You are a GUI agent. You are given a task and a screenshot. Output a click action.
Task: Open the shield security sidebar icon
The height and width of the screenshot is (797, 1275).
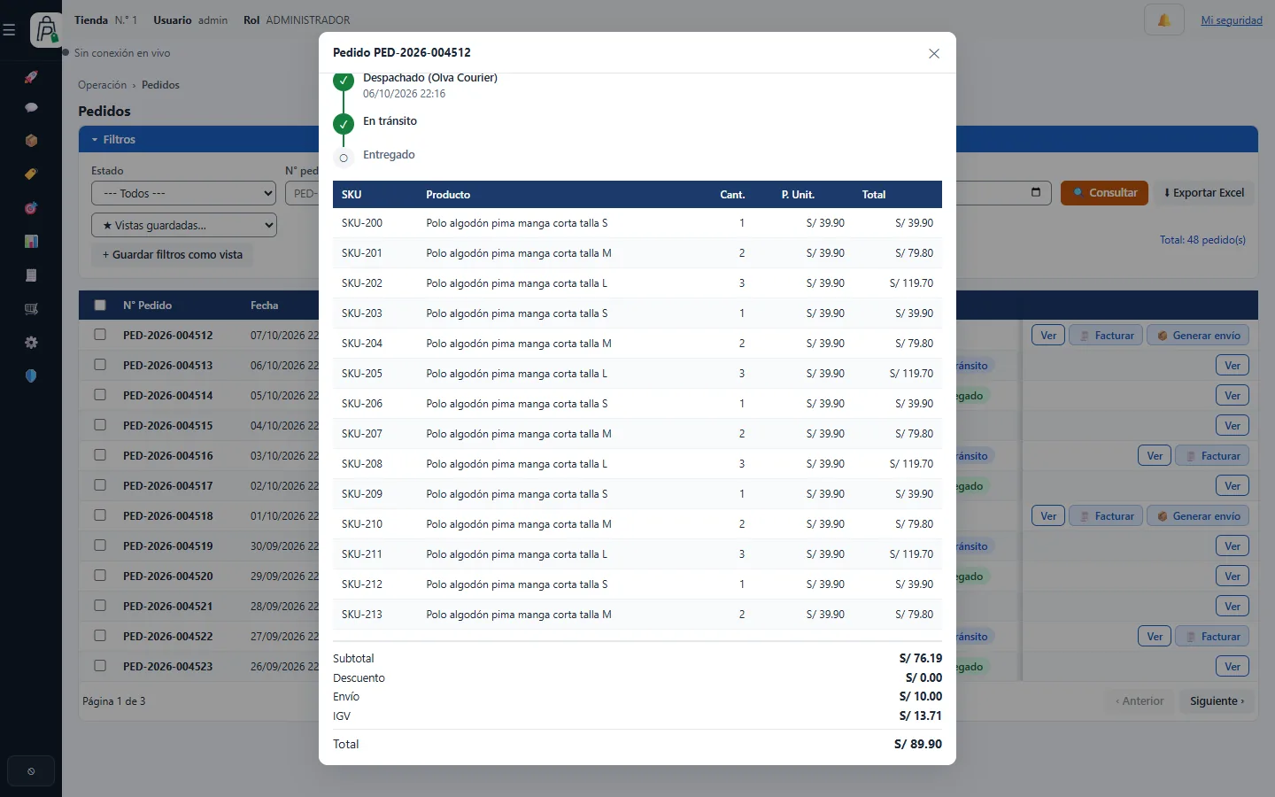click(31, 376)
